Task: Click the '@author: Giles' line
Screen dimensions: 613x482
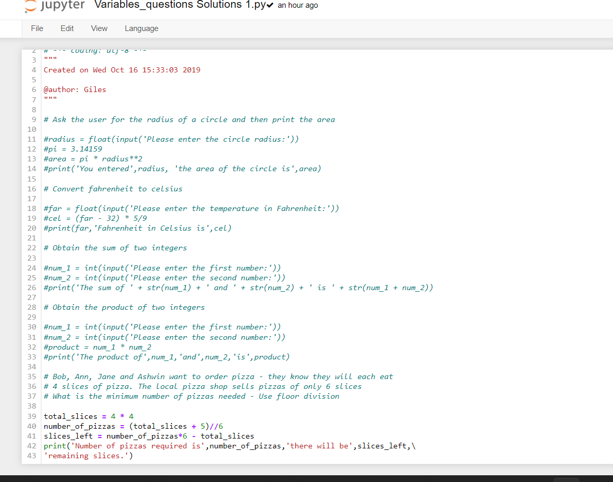Action: tap(74, 89)
